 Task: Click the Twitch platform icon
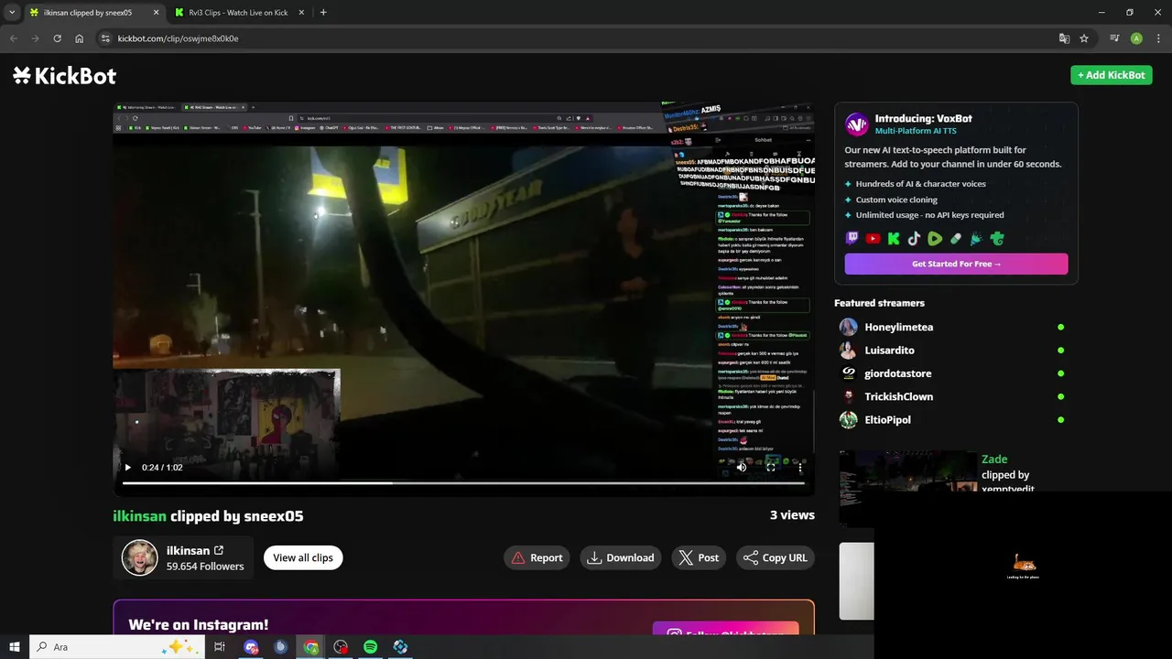point(852,239)
